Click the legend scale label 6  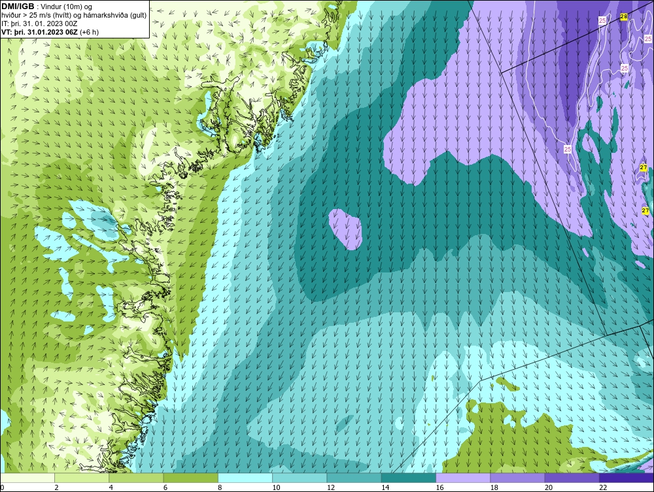[x=165, y=488]
